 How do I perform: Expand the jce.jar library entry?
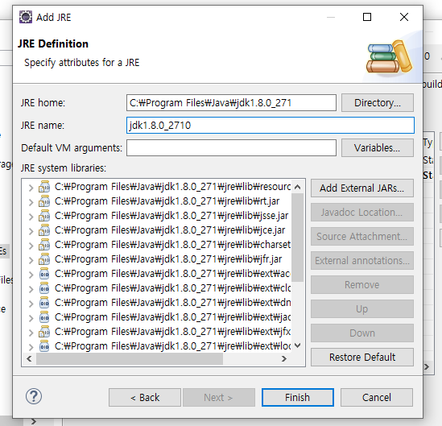pyautogui.click(x=31, y=231)
